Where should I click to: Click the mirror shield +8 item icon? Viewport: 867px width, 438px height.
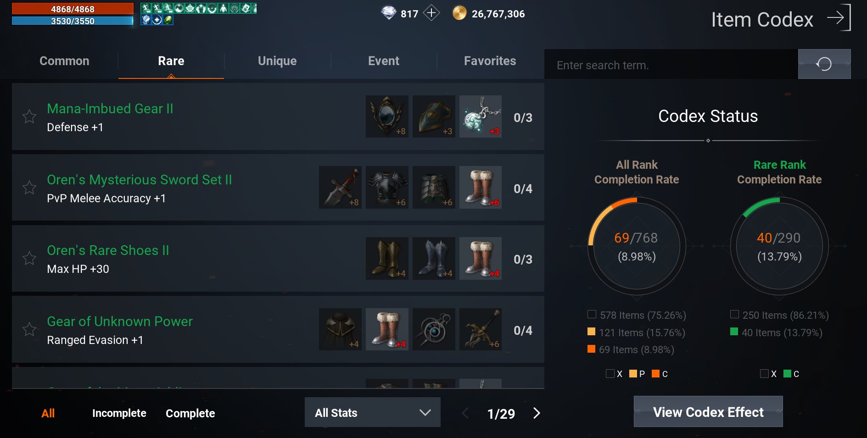pos(387,116)
